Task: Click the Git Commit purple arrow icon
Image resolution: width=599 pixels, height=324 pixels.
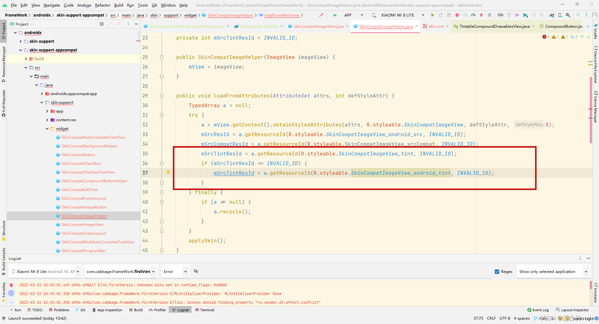Action: (x=517, y=15)
